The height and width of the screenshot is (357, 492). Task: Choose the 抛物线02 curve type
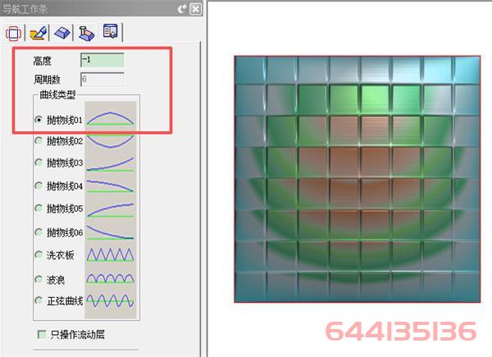(39, 140)
